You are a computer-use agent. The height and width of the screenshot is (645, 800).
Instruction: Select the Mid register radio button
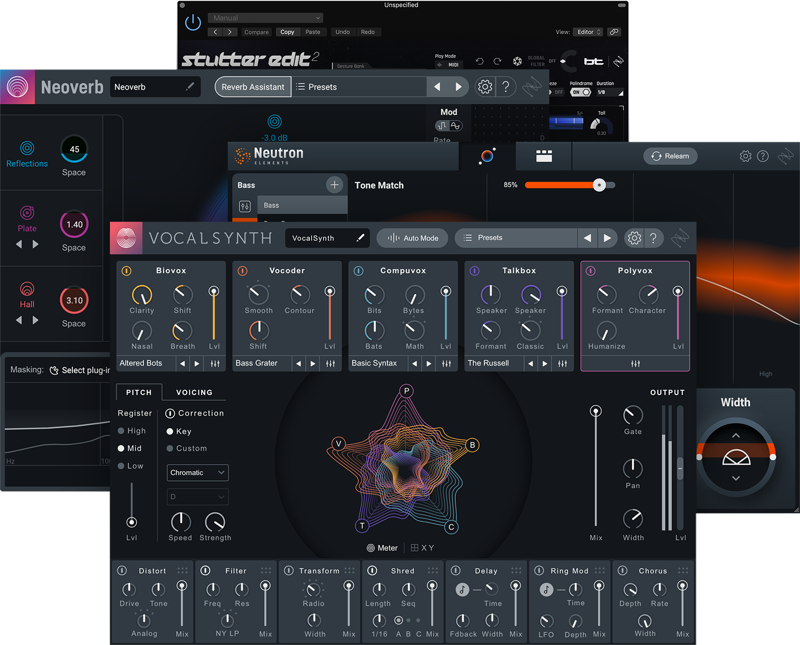coord(121,448)
